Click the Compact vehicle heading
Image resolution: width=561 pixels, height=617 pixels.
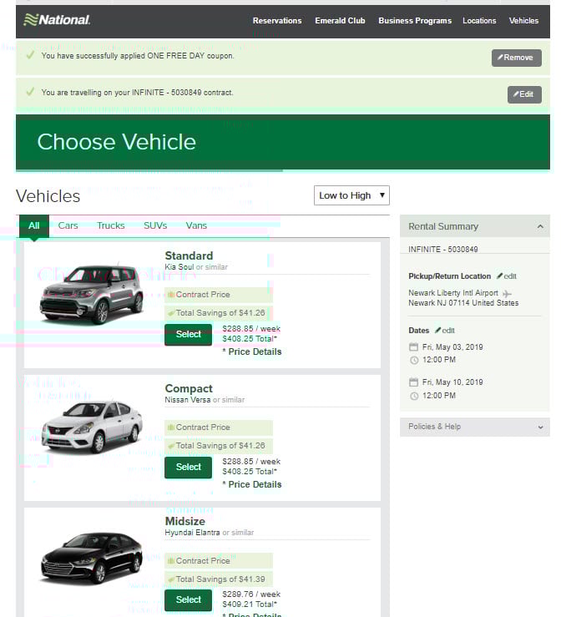coord(189,388)
